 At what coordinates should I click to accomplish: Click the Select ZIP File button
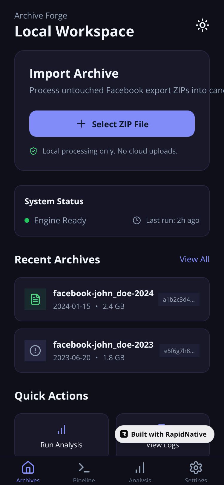point(112,124)
